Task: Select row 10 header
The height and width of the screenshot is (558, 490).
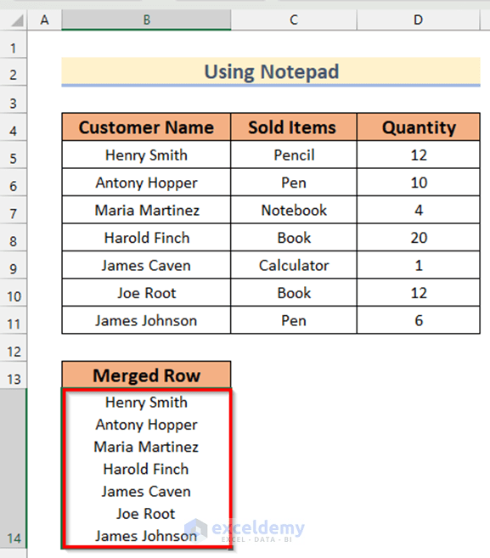Action: 14,292
